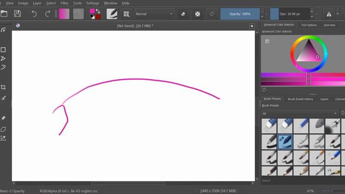Toggle preserve alpha

(198, 14)
